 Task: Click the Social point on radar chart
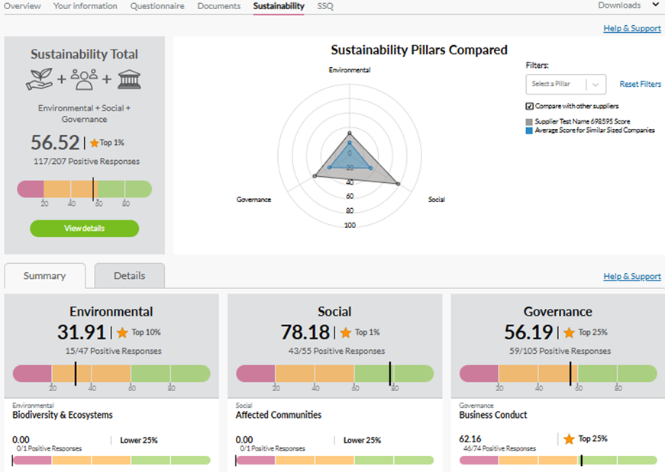[399, 184]
